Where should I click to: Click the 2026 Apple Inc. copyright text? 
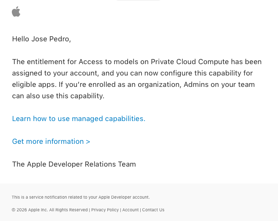(50, 210)
